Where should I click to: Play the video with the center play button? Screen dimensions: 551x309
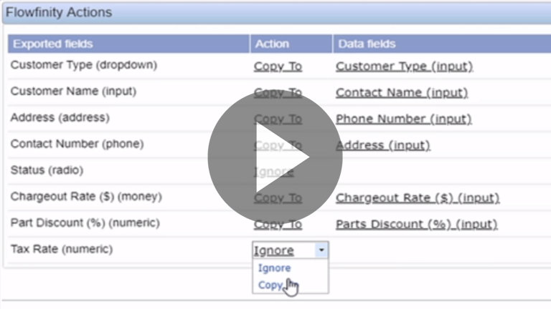tap(275, 157)
